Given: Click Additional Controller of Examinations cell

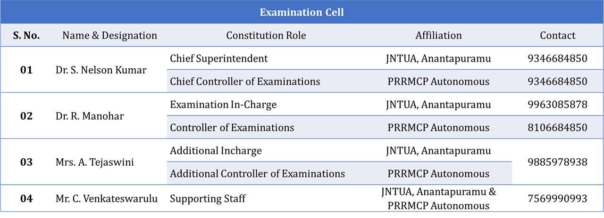Looking at the screenshot, I should point(257,174).
